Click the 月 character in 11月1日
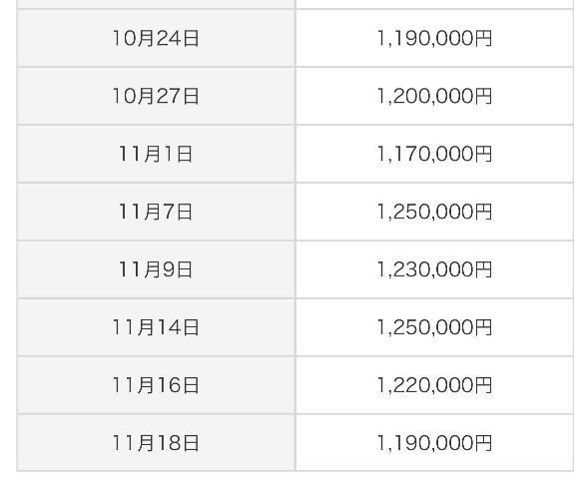 (x=152, y=154)
